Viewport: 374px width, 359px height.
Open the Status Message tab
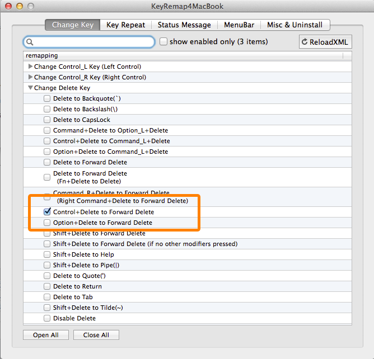click(x=184, y=25)
